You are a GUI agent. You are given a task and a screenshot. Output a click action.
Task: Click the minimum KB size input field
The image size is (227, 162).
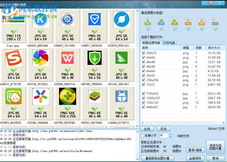click(x=164, y=136)
